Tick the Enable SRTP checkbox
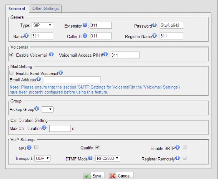 pos(185,147)
